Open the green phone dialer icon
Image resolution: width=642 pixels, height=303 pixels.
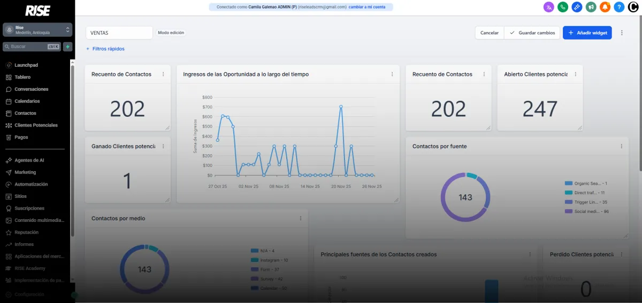coord(562,7)
